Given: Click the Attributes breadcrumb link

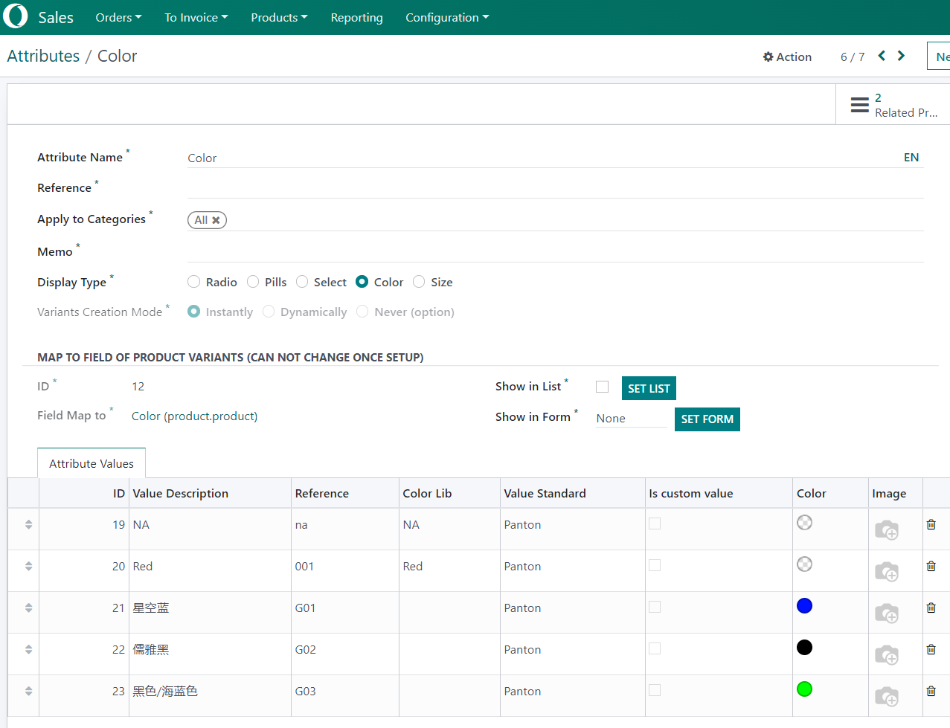Looking at the screenshot, I should click(43, 56).
